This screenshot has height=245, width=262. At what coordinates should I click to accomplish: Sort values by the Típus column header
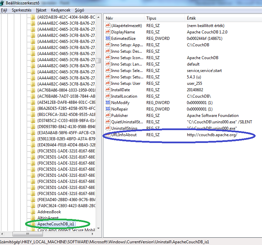click(164, 18)
